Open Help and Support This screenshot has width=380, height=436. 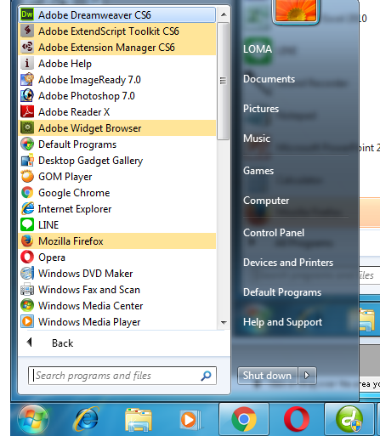point(283,322)
